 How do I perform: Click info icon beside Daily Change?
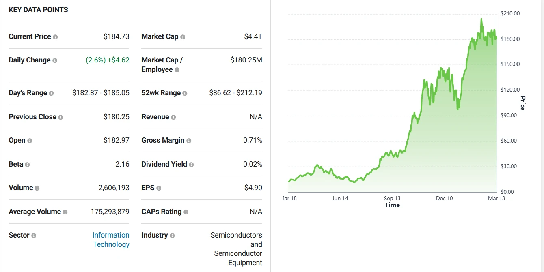pyautogui.click(x=55, y=60)
